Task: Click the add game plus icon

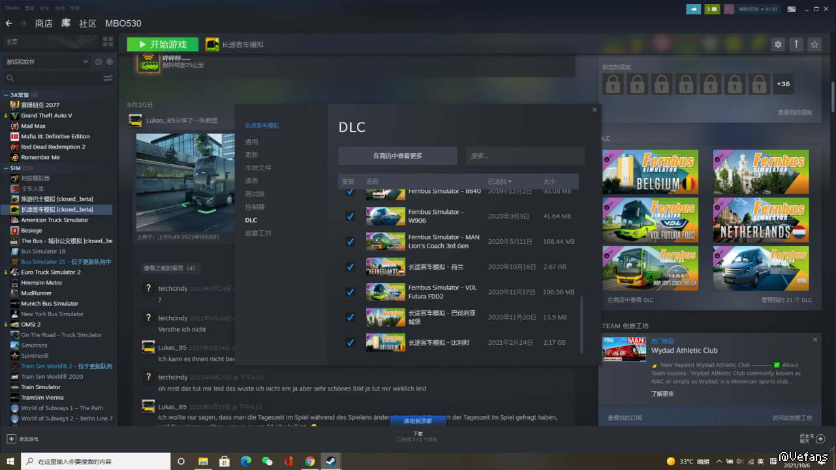Action: click(x=11, y=439)
